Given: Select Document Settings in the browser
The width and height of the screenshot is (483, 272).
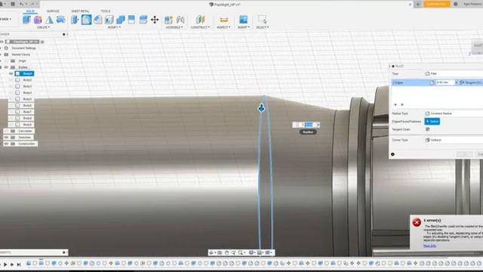Looking at the screenshot, I should coord(23,48).
